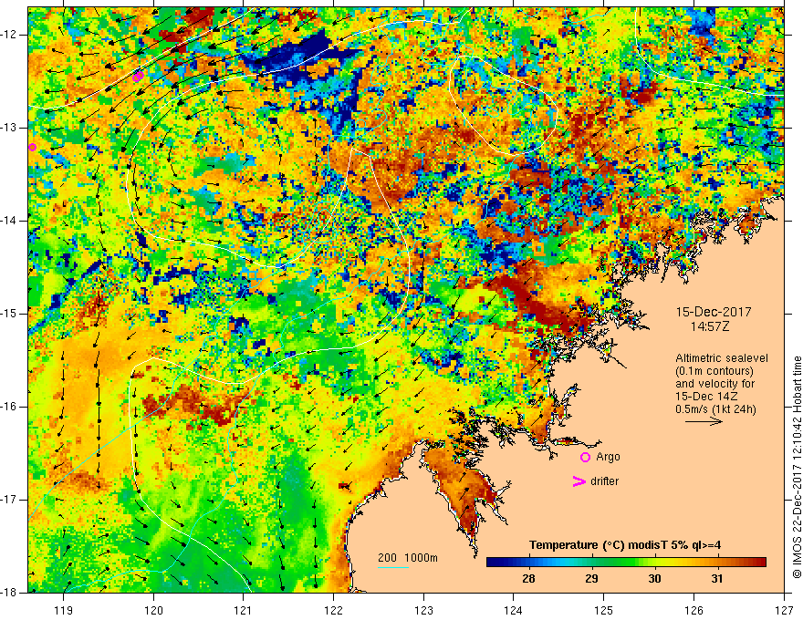803x620 pixels.
Task: Click the 'Argo' legend label
Action: pyautogui.click(x=608, y=457)
